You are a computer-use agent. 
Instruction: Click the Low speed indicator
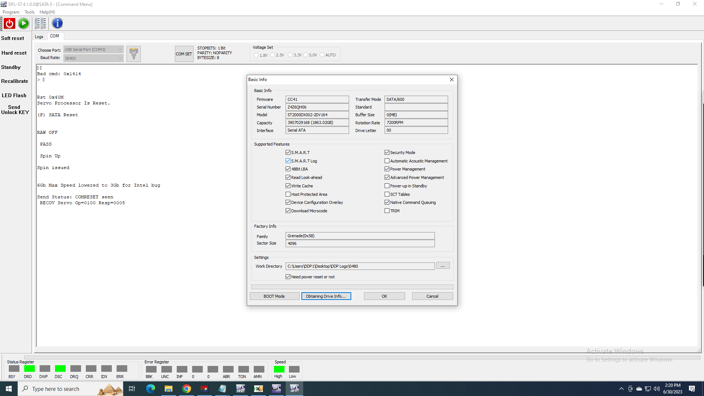[294, 369]
